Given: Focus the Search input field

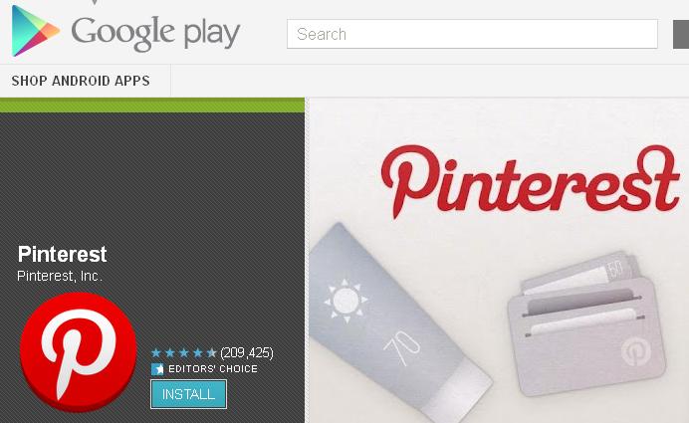Looking at the screenshot, I should coord(472,34).
